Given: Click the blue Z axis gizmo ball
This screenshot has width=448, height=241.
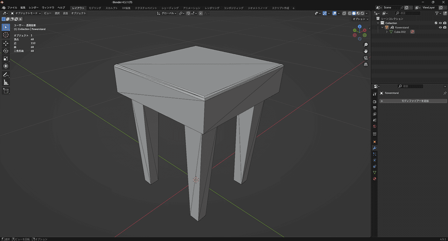Looking at the screenshot, I should click(359, 27).
